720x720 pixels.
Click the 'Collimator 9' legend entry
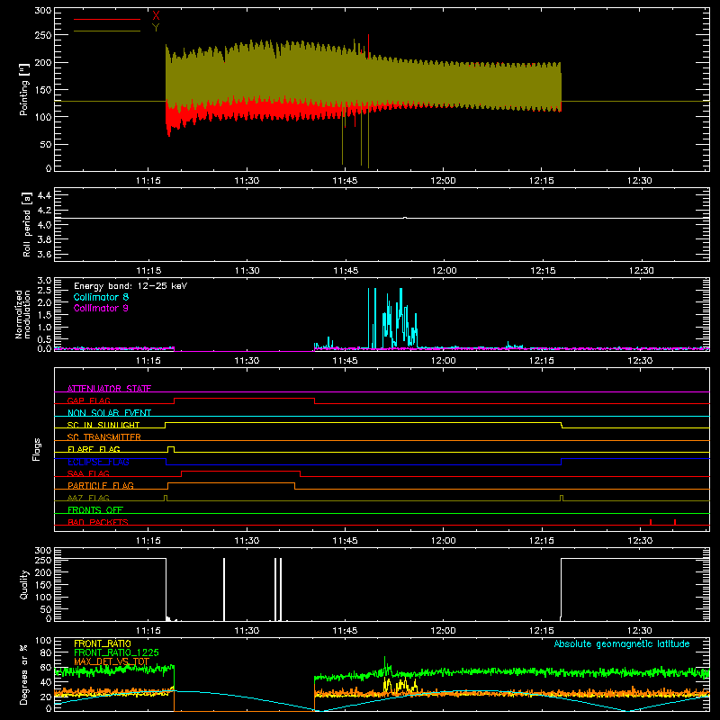[101, 308]
